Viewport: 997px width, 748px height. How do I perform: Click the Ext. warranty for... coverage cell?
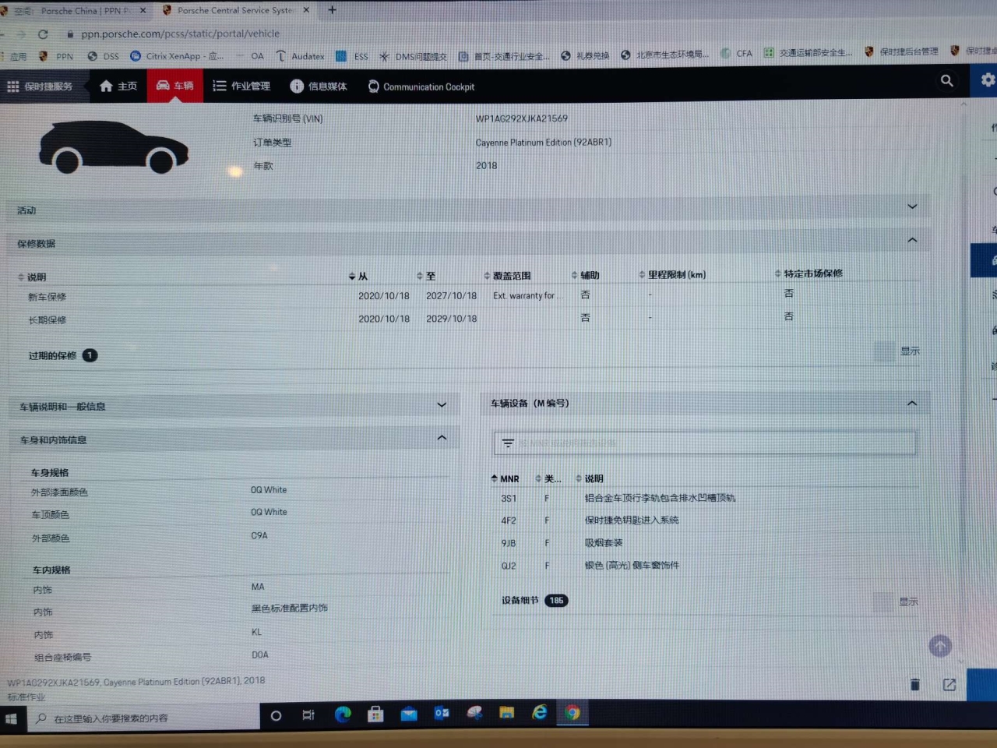(x=527, y=295)
